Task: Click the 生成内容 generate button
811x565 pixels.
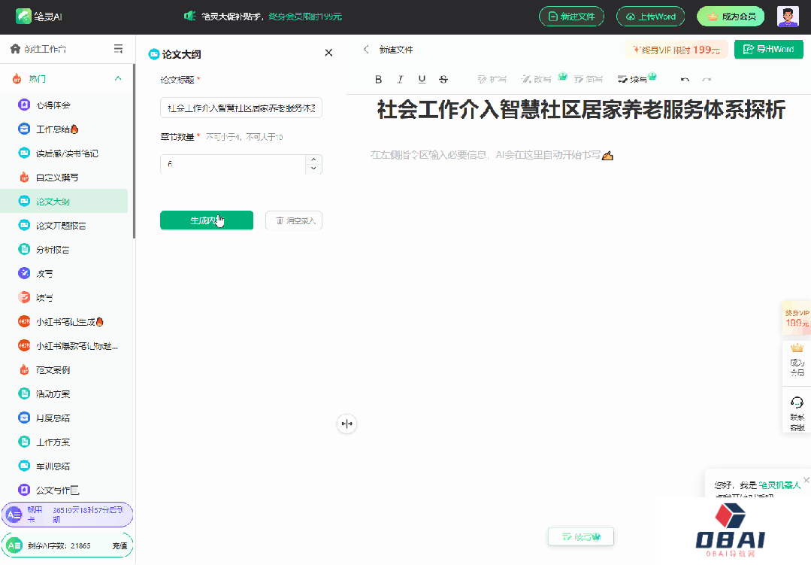Action: coord(206,220)
